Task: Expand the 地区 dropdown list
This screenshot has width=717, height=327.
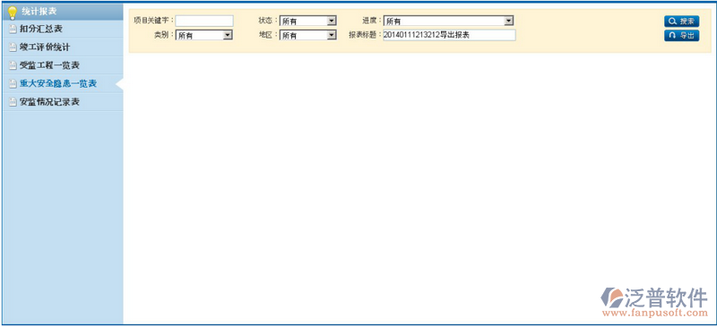Action: coord(307,35)
